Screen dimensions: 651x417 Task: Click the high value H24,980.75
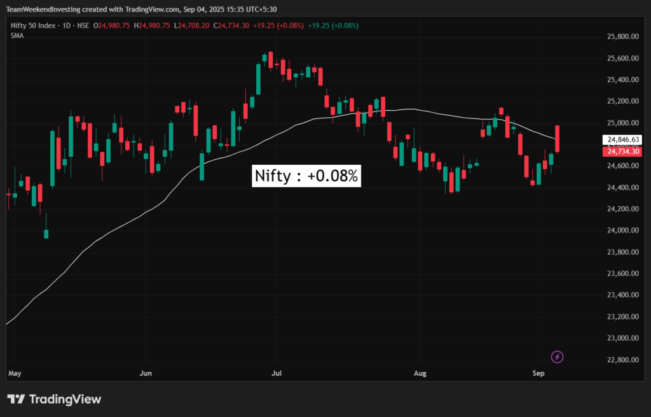[x=152, y=25]
